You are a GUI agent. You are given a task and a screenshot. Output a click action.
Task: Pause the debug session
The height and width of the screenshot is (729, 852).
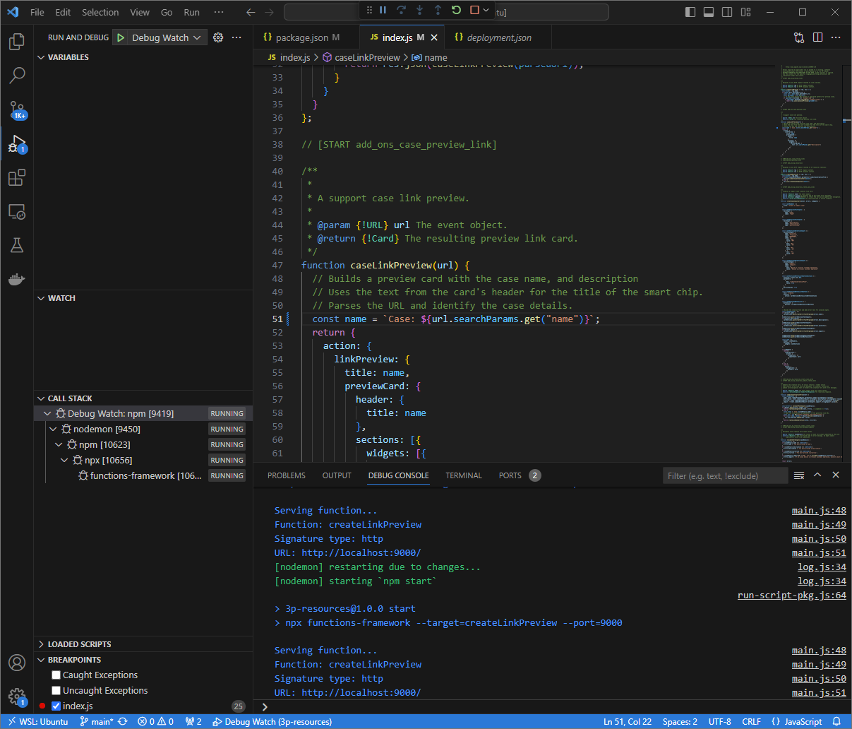[383, 10]
